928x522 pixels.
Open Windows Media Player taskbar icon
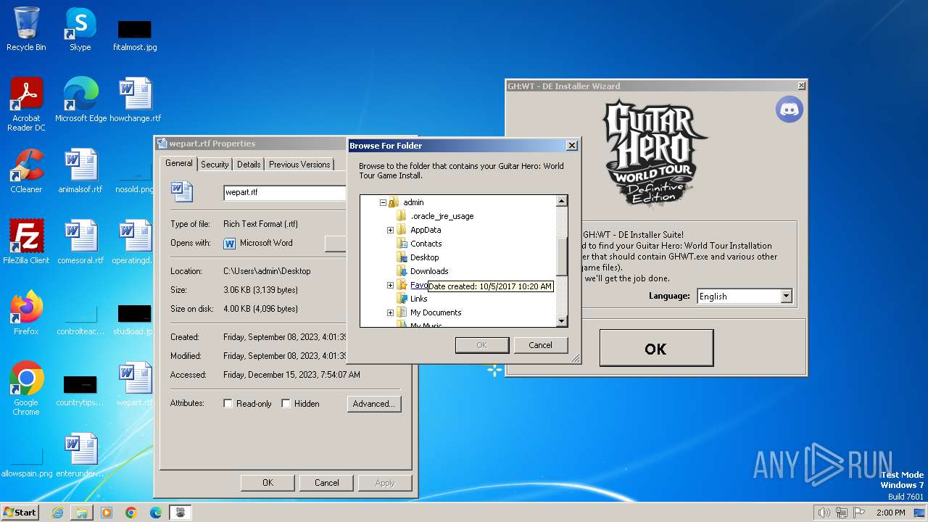[107, 513]
